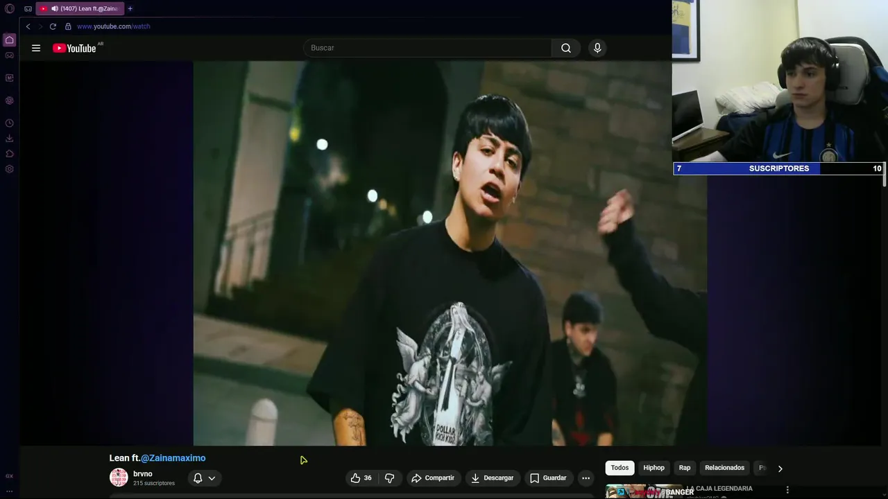This screenshot has height=499, width=888.
Task: Open LA CAJA LEGENDARIA video thumbnail
Action: (x=644, y=491)
